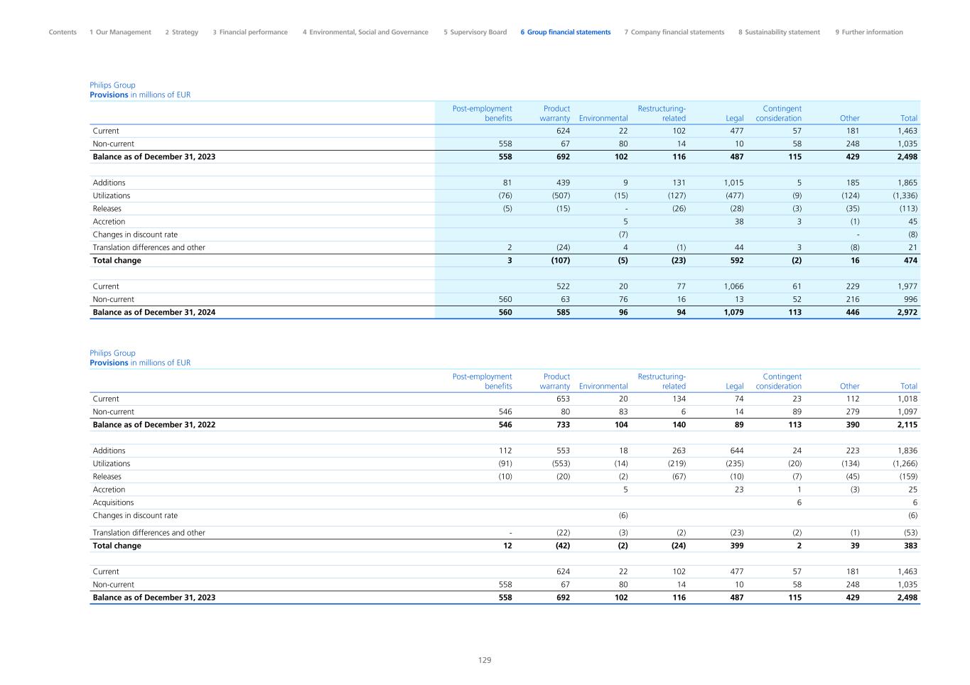The width and height of the screenshot is (970, 685).
Task: Click page number 129 in the footer
Action: pyautogui.click(x=485, y=660)
